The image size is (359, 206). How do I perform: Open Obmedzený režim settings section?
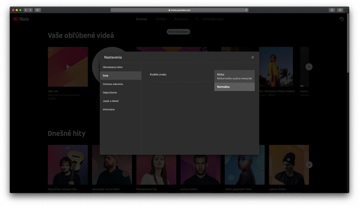pos(121,67)
